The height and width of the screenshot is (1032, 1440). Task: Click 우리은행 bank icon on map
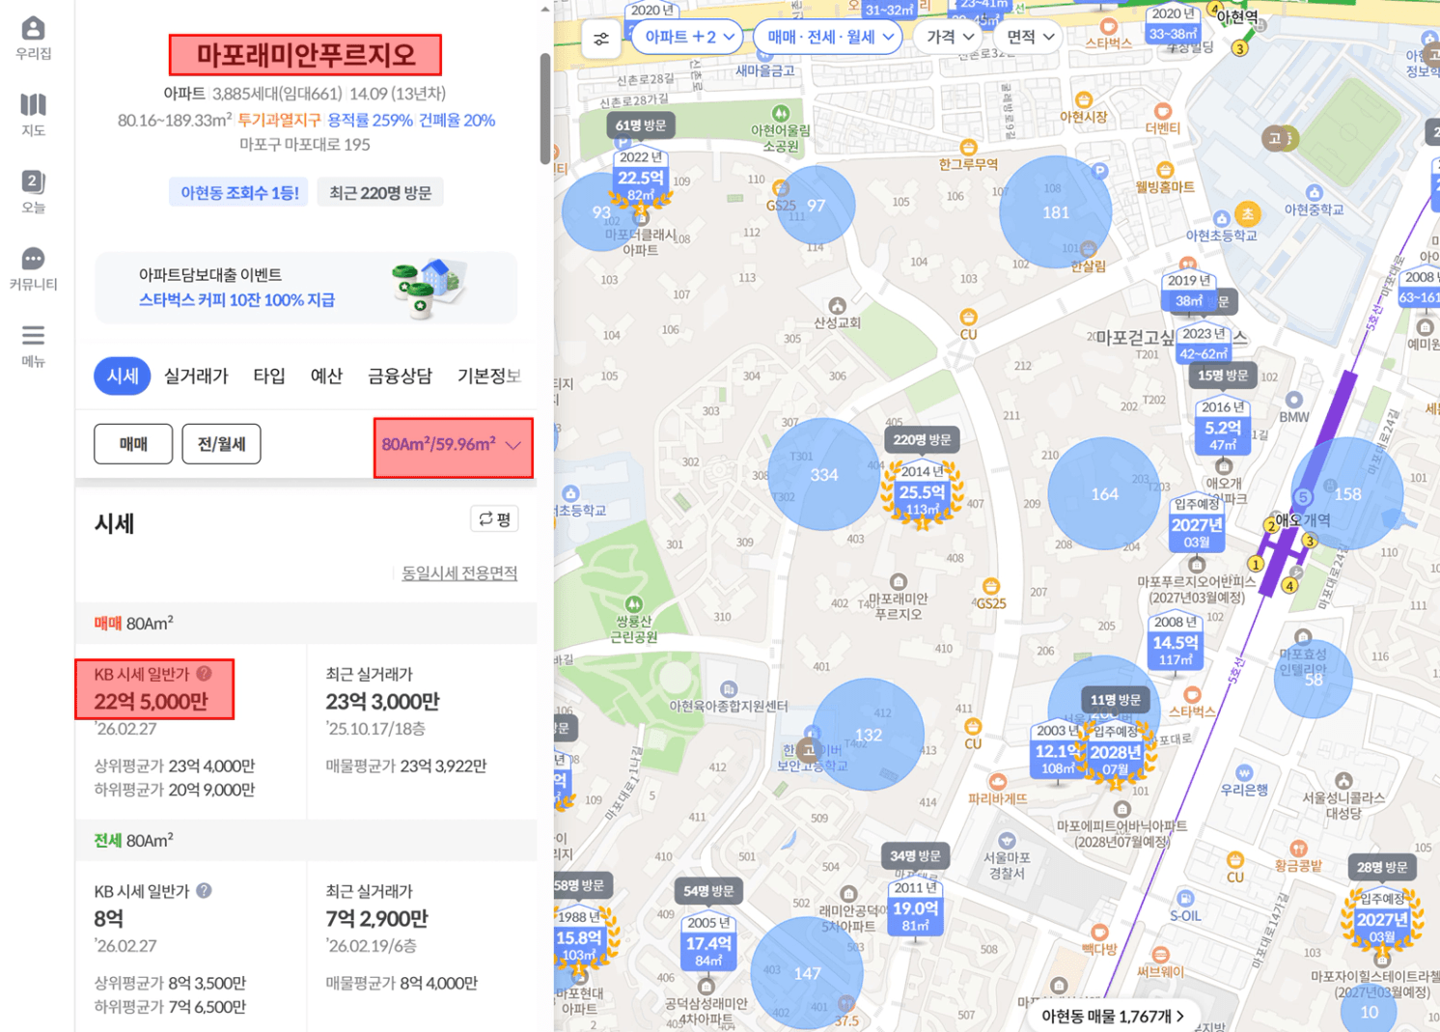pyautogui.click(x=1244, y=772)
